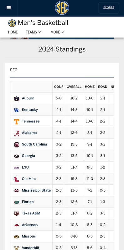Select the SEC standings tab
124x250 pixels.
click(13, 70)
